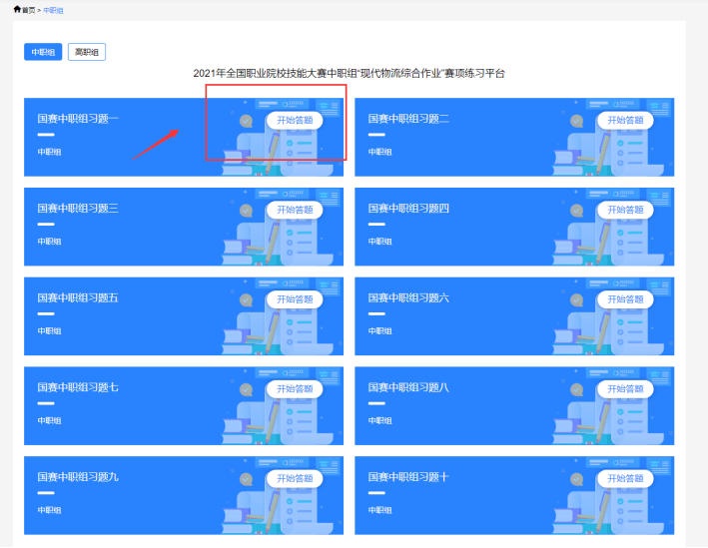Click 中职组 label under 习题三
The height and width of the screenshot is (548, 708).
(x=49, y=242)
